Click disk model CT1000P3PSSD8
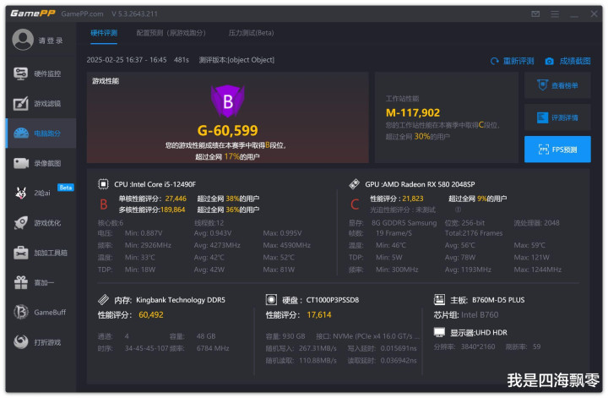Screen dimensions: 608x398 333,300
